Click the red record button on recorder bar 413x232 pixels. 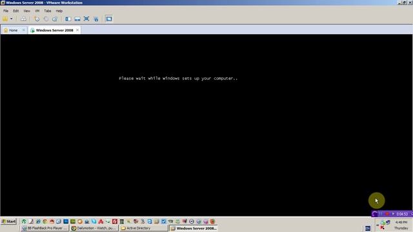point(387,214)
